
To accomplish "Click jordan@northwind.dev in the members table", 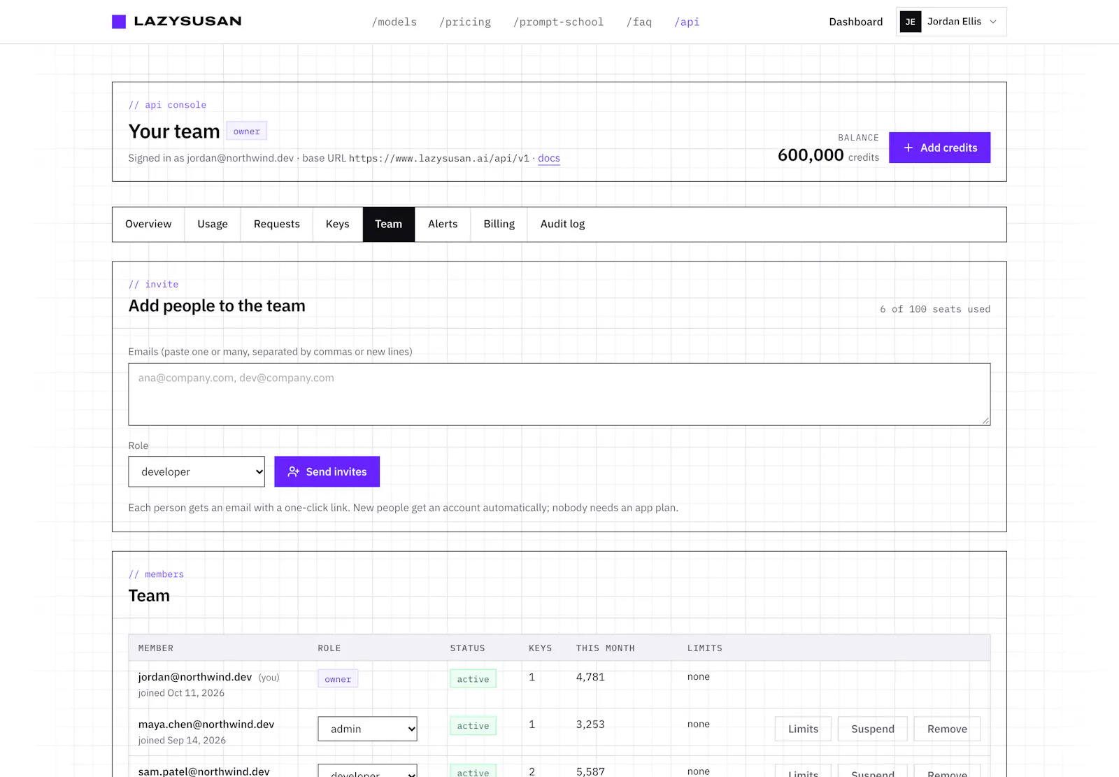I will [195, 677].
